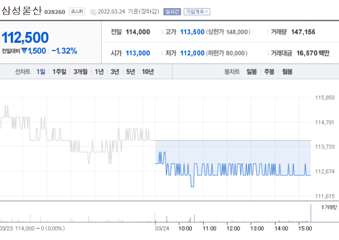
Task: Click the 거래대금 value 16,570 백만
Action: point(313,53)
